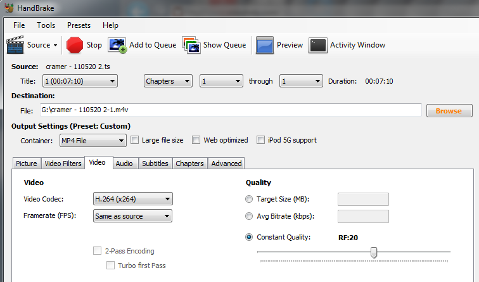Click the HandBrake pineapple logo in title bar
479x282 pixels.
coord(9,8)
